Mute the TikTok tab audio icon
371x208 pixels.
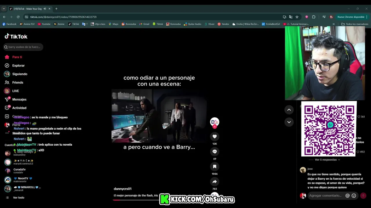point(45,9)
